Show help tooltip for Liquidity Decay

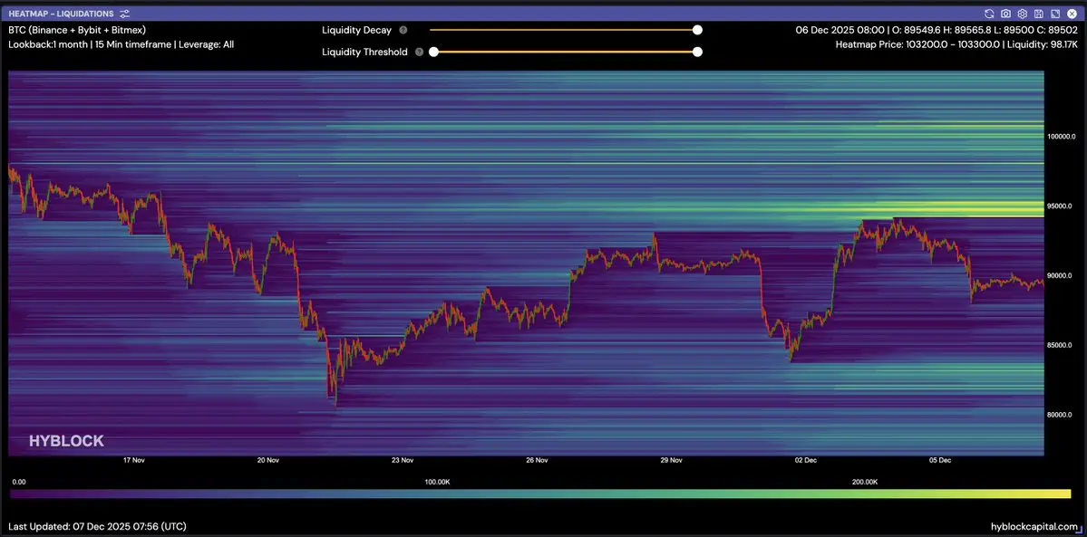(403, 31)
